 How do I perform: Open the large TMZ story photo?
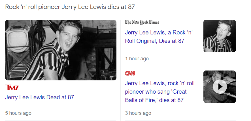(x=61, y=50)
